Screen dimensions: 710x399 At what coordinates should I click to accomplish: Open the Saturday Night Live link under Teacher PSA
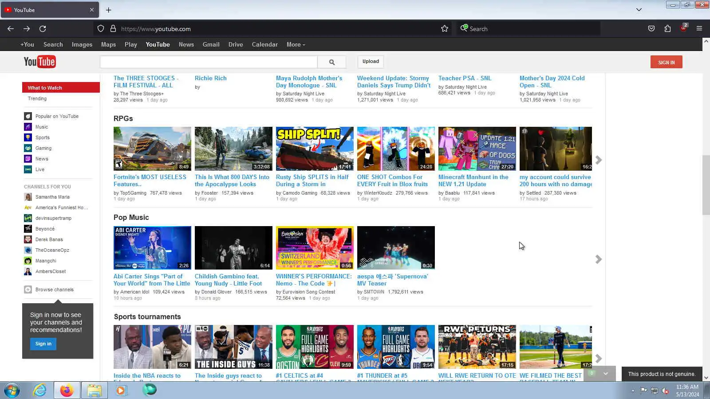465,87
